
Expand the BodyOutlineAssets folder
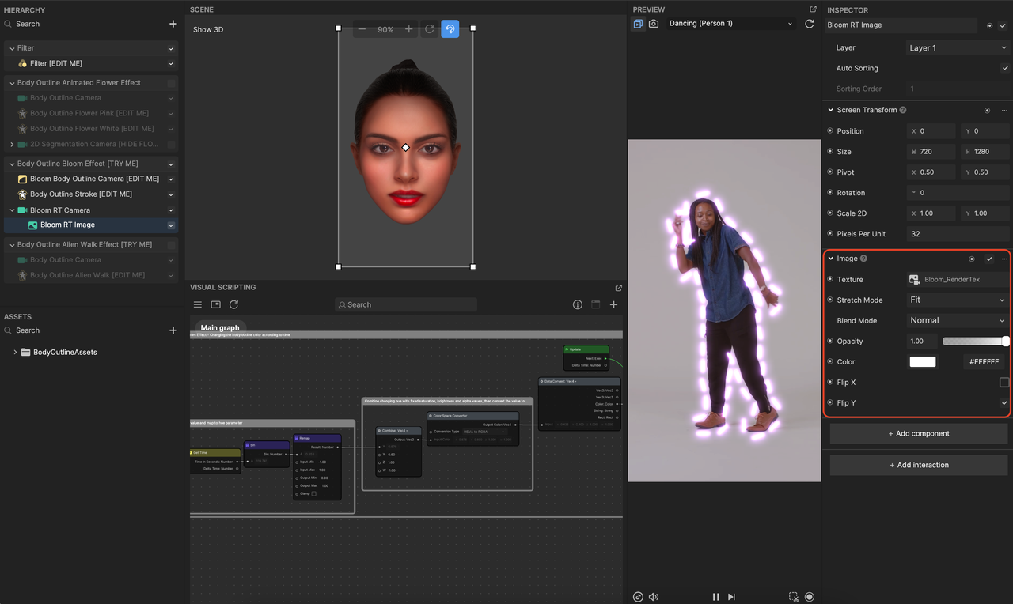point(15,352)
